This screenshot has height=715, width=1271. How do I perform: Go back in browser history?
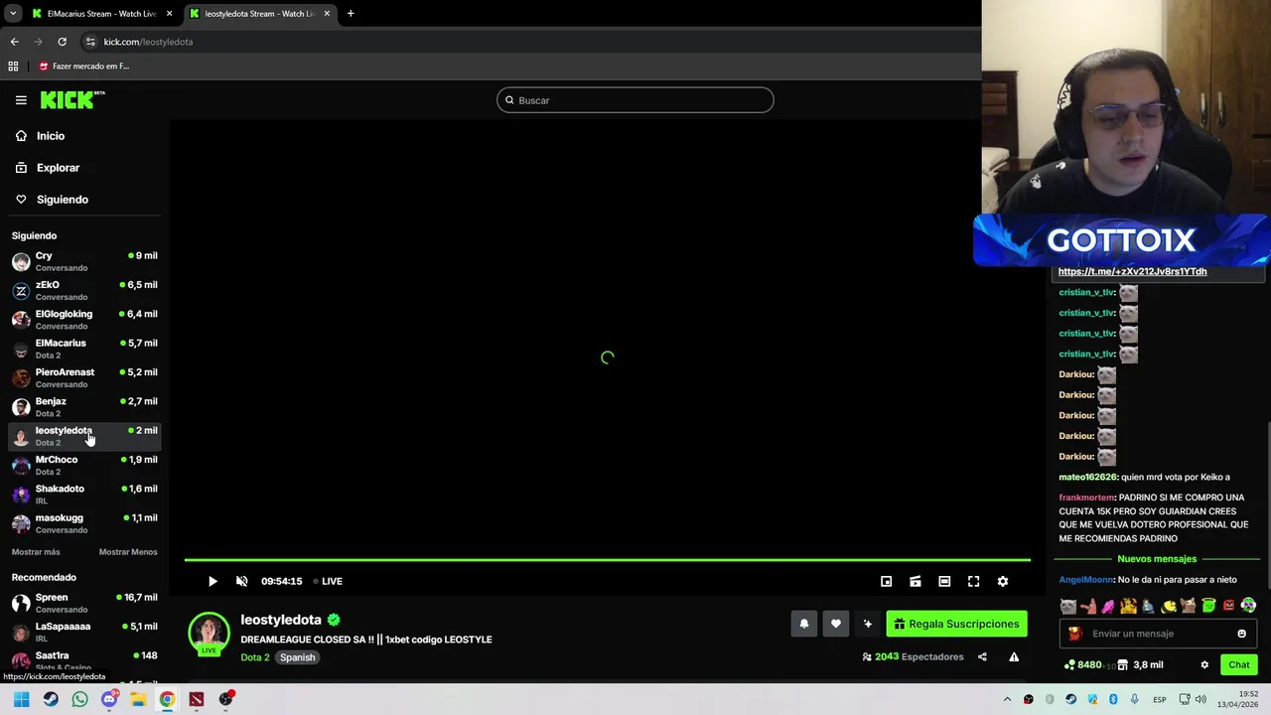(x=14, y=42)
